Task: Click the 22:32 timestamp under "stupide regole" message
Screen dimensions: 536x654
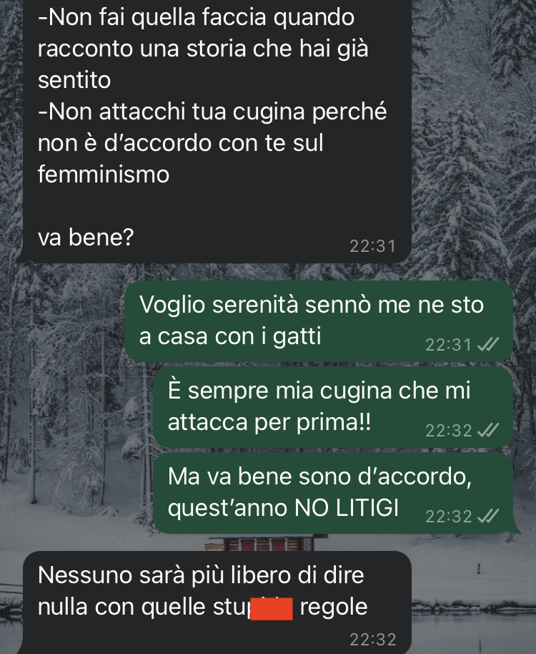Action: coord(372,640)
